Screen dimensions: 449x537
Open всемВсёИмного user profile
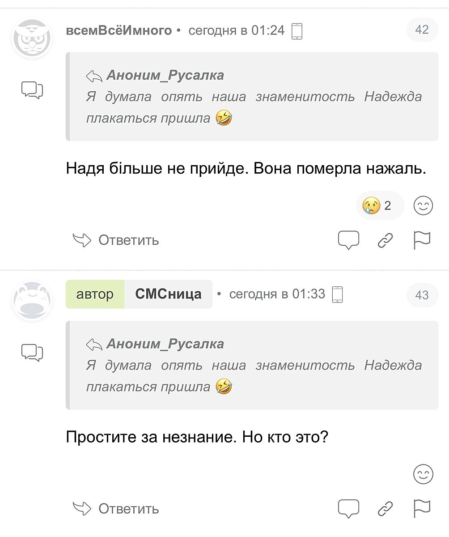coord(119,30)
